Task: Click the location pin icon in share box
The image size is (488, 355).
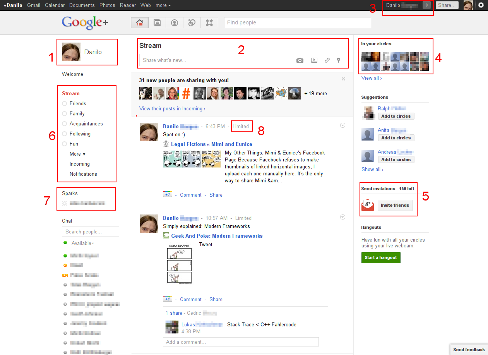Action: tap(339, 60)
